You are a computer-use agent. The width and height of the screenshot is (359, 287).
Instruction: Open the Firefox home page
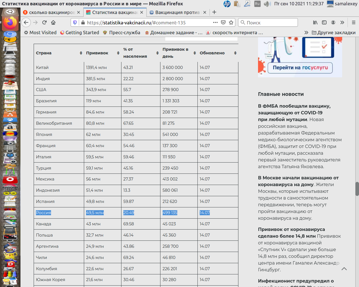[x=53, y=22]
